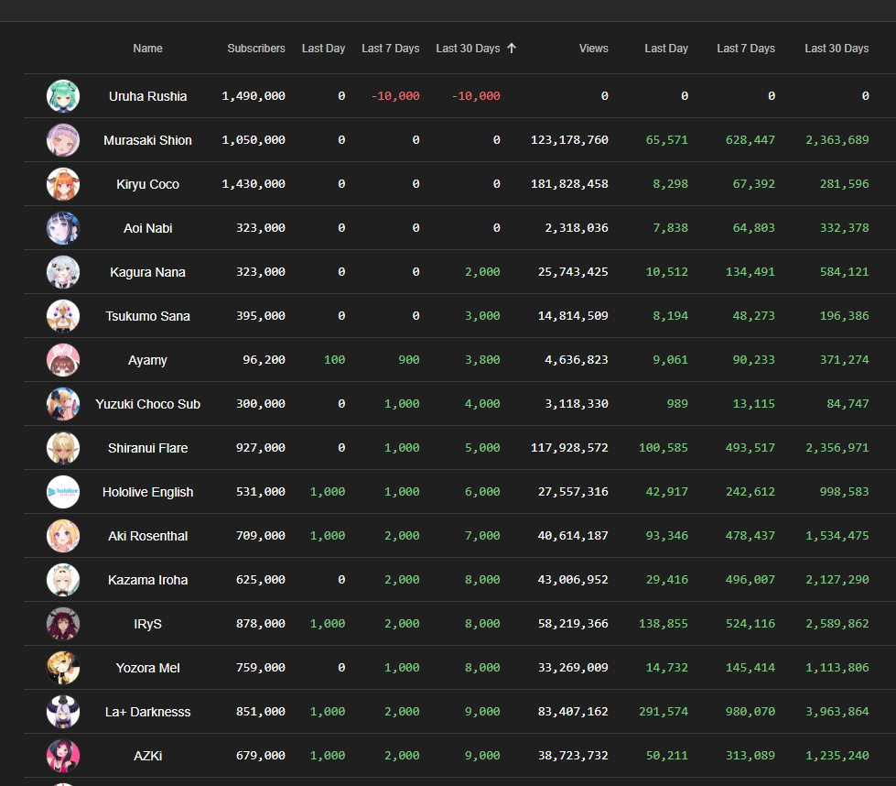Select Ayamy's 96,200 subscriber count
Image resolution: width=896 pixels, height=786 pixels.
point(264,360)
